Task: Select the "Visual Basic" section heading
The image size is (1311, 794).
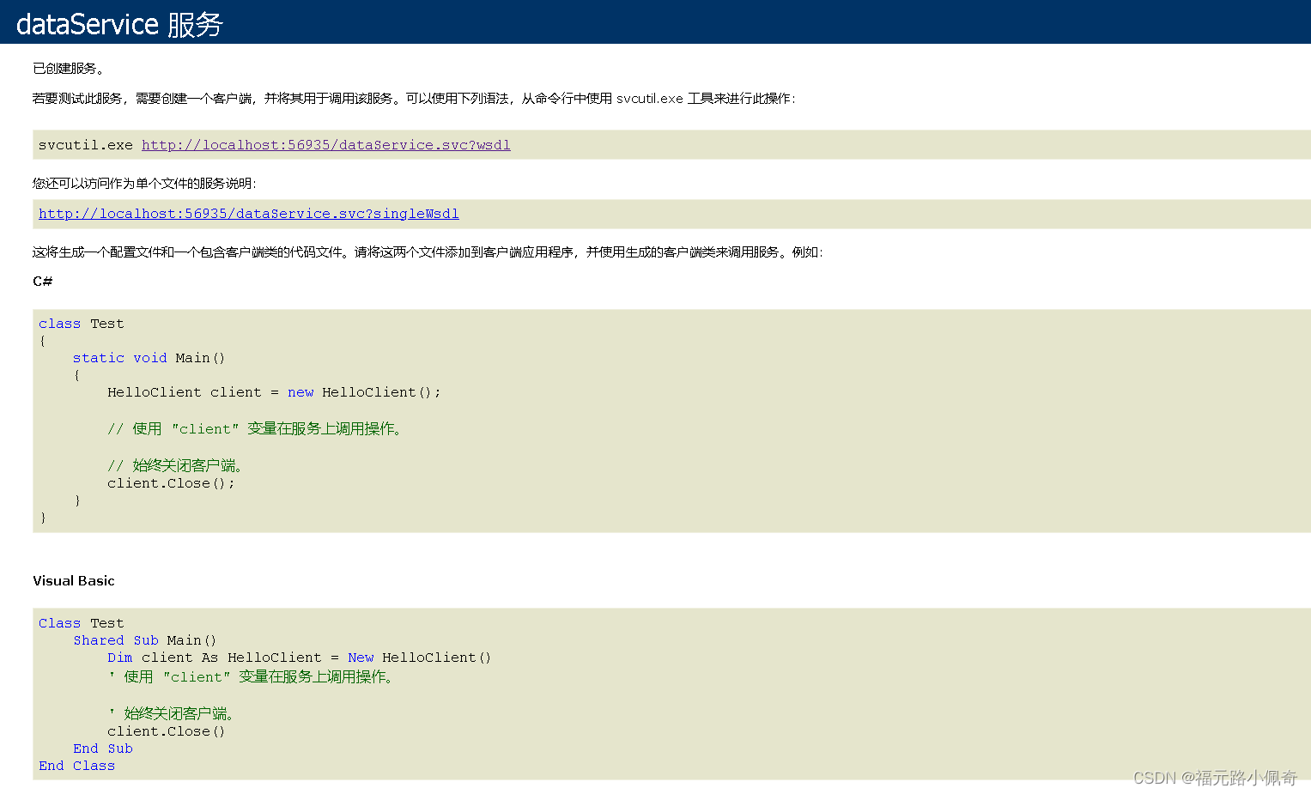Action: click(x=73, y=581)
